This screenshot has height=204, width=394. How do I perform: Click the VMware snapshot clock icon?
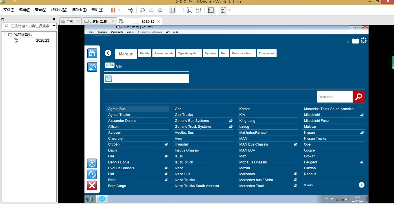[x=143, y=10]
